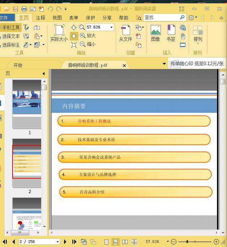Insert an 图像 image
Viewport: 227px width, 247px height.
click(x=155, y=33)
